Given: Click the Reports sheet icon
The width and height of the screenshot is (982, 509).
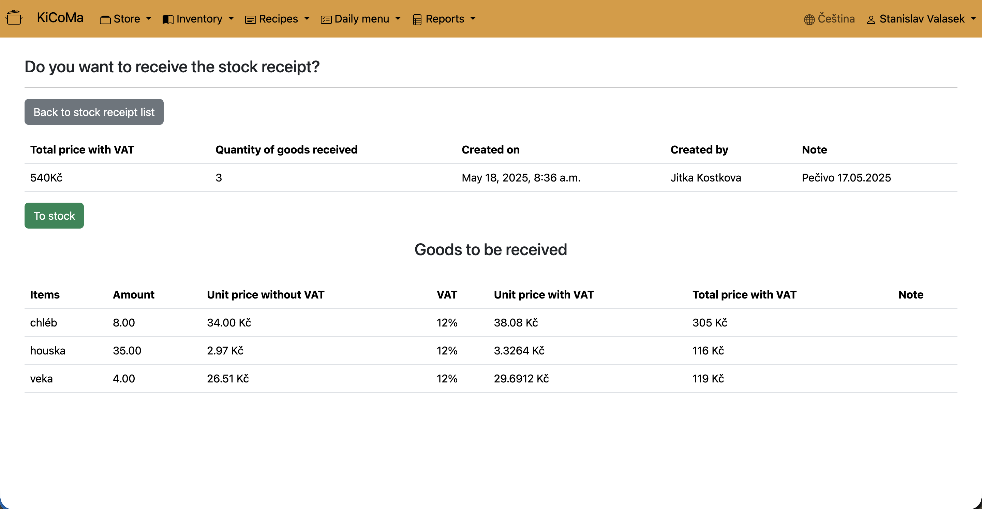Looking at the screenshot, I should click(417, 19).
